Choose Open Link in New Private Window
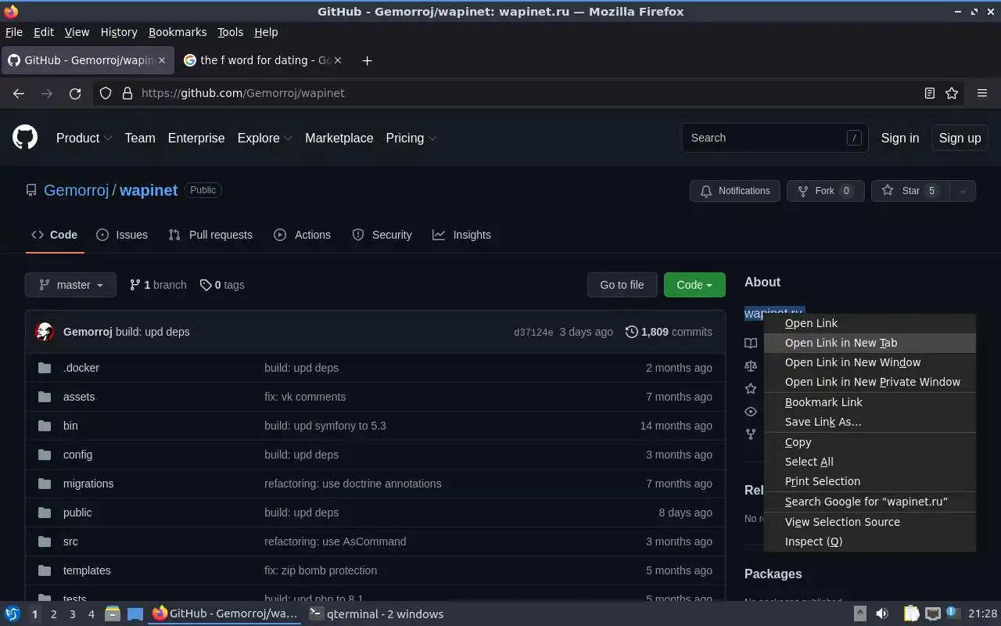Screen dimensions: 1001x626 click(870, 382)
